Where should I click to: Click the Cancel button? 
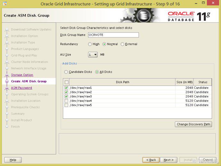point(208,160)
